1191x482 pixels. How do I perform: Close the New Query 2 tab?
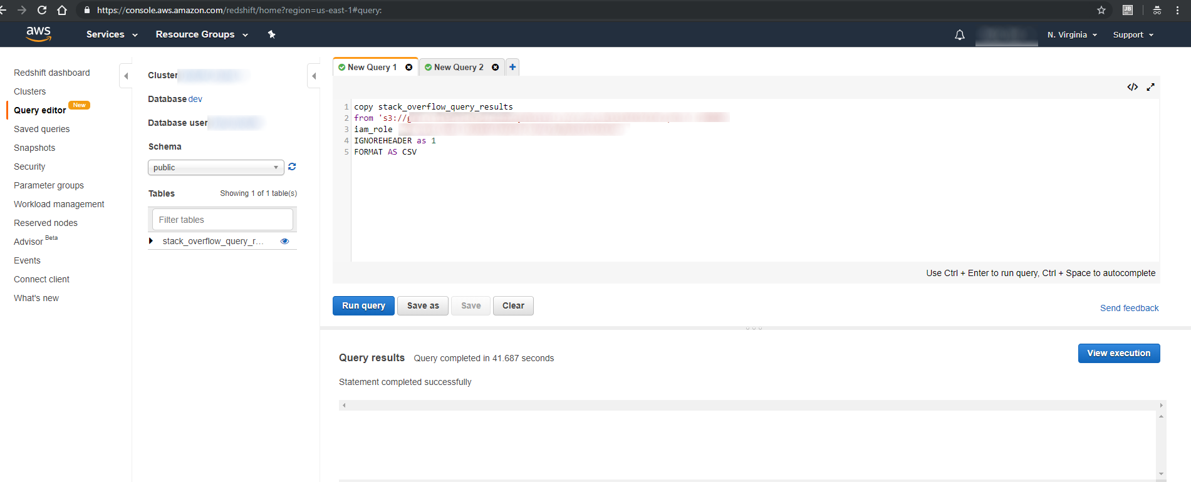(496, 67)
